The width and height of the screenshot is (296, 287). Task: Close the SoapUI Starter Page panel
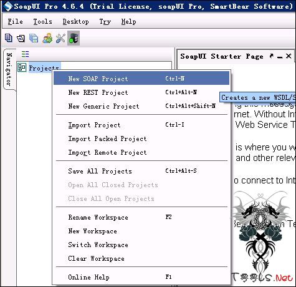click(x=289, y=56)
